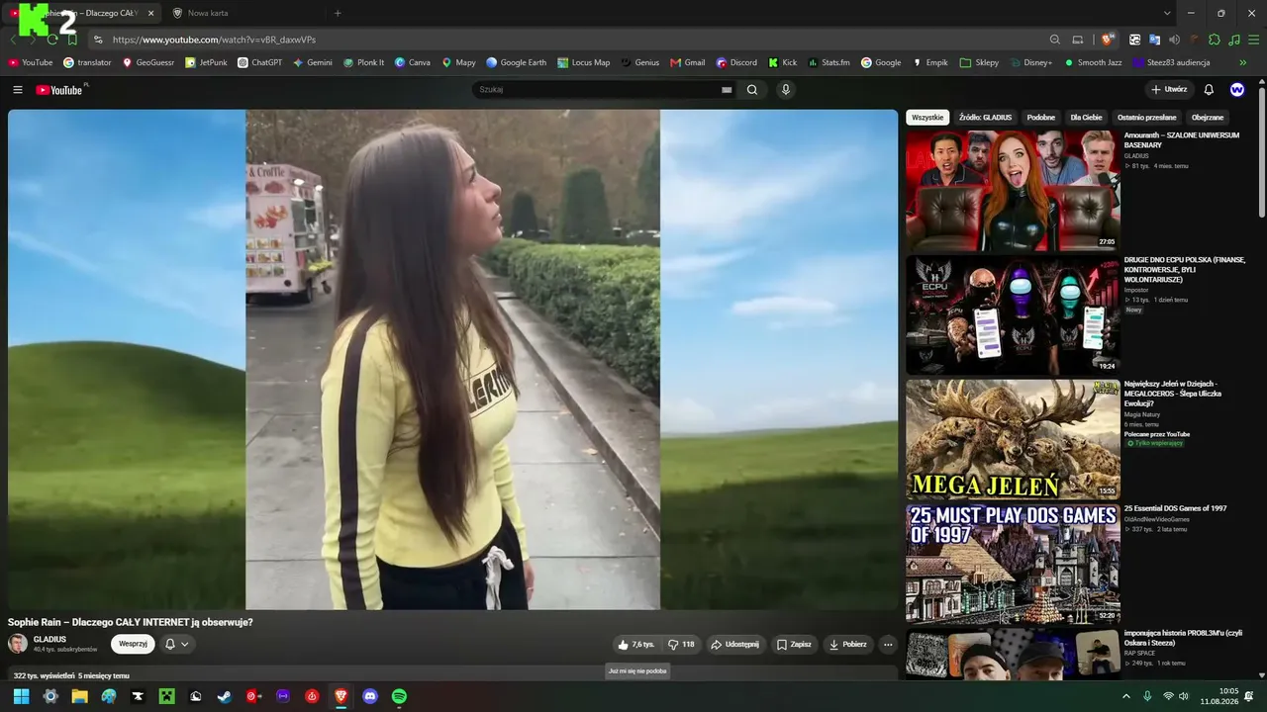Image resolution: width=1267 pixels, height=712 pixels.
Task: Download video with the Pobierz button
Action: click(x=847, y=645)
